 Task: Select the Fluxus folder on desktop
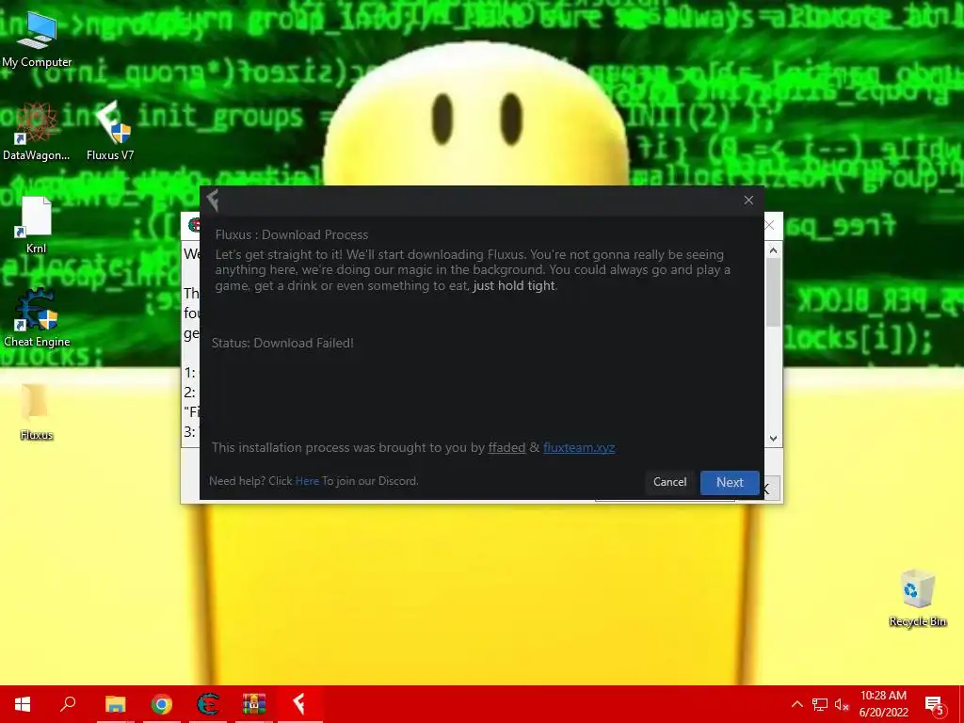[x=37, y=411]
